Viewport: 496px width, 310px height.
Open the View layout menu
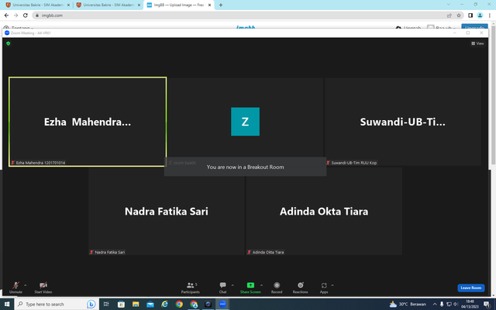pos(477,43)
